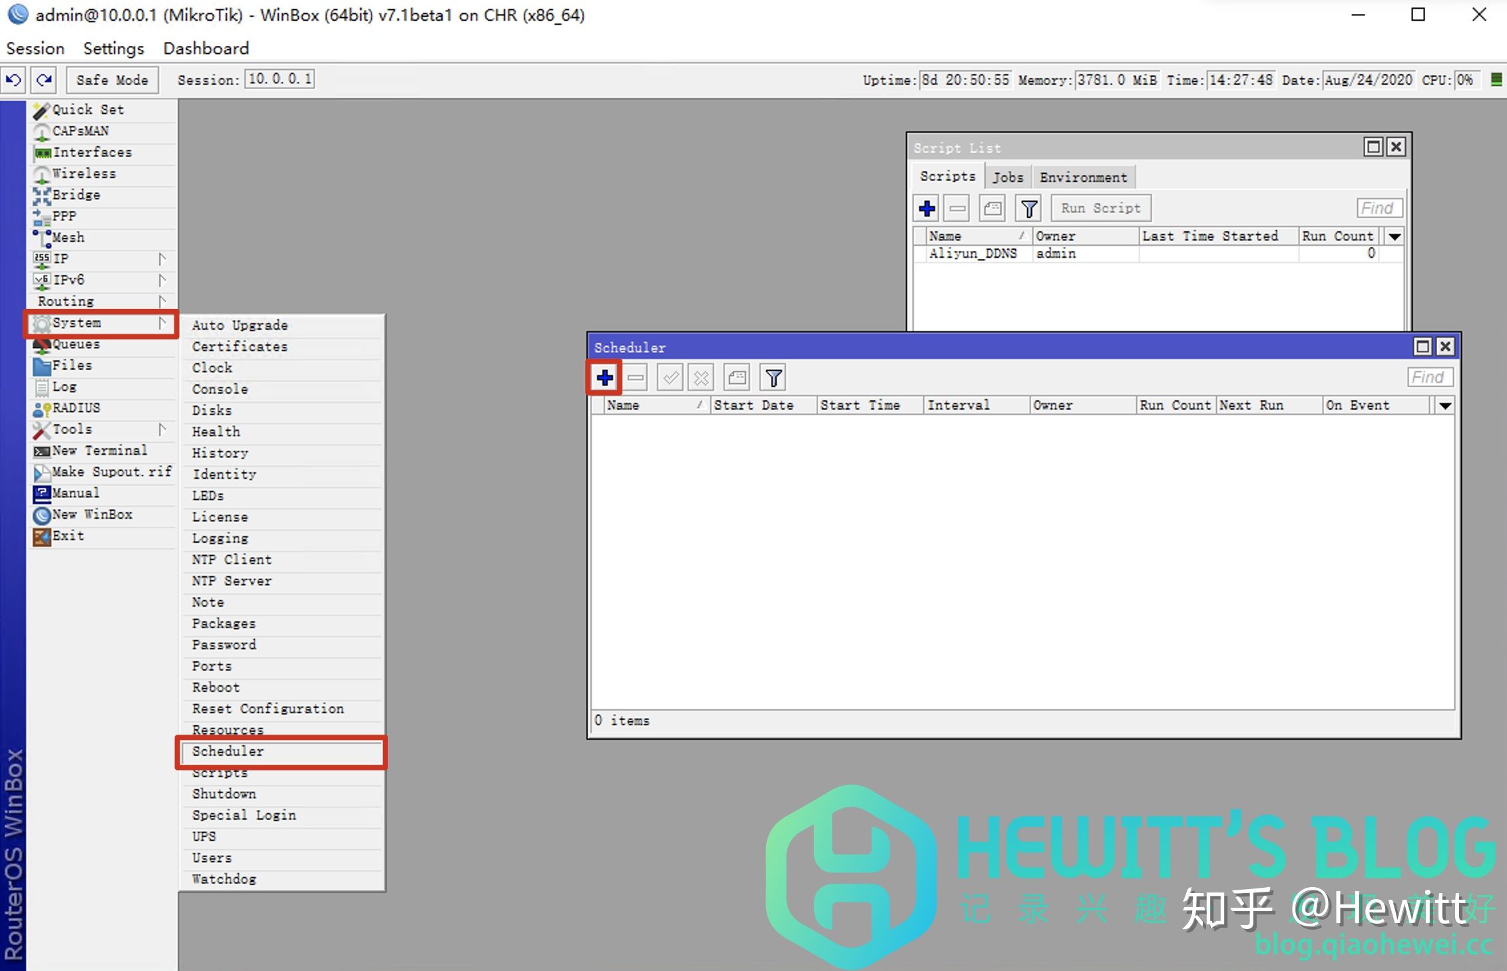Image resolution: width=1507 pixels, height=971 pixels.
Task: Expand the IPv6 submenu arrow
Action: click(162, 280)
